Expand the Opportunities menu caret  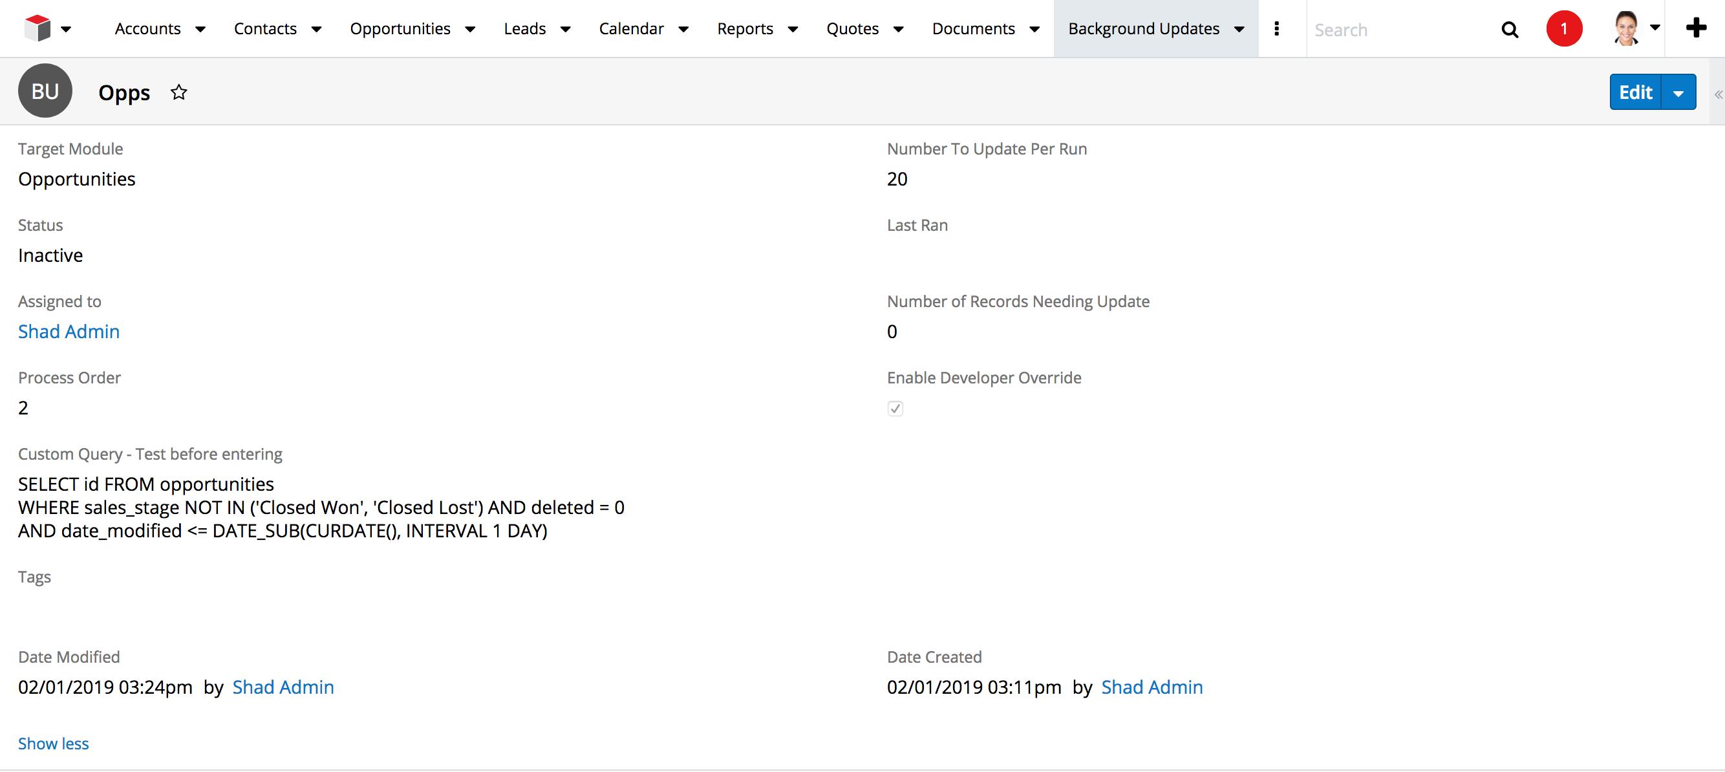(471, 30)
